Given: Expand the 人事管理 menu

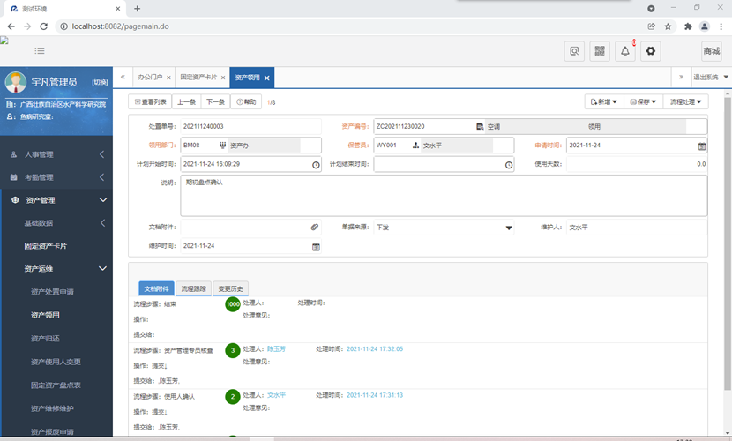Looking at the screenshot, I should 56,154.
